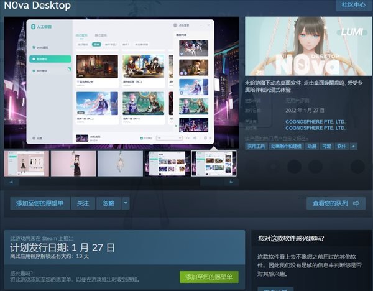Open the 社区中心 community hub button
This screenshot has width=373, height=291.
click(354, 5)
